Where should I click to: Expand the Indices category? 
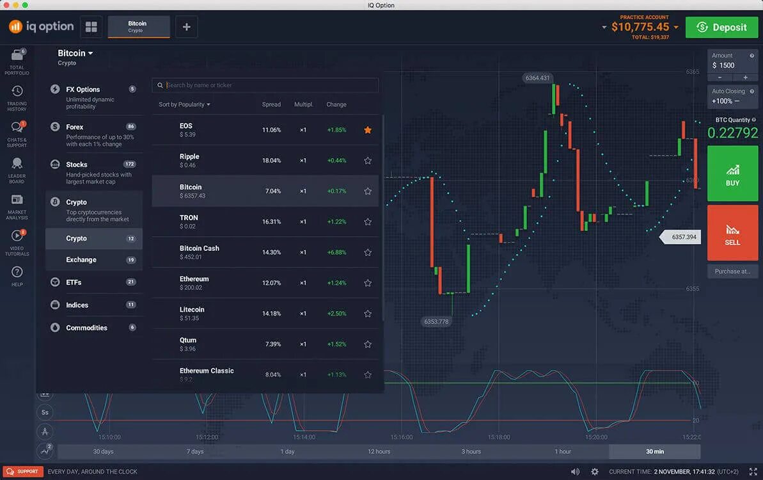click(93, 305)
